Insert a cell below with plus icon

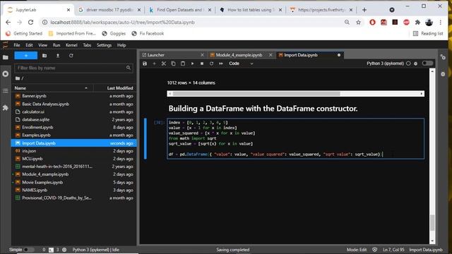[x=154, y=64]
